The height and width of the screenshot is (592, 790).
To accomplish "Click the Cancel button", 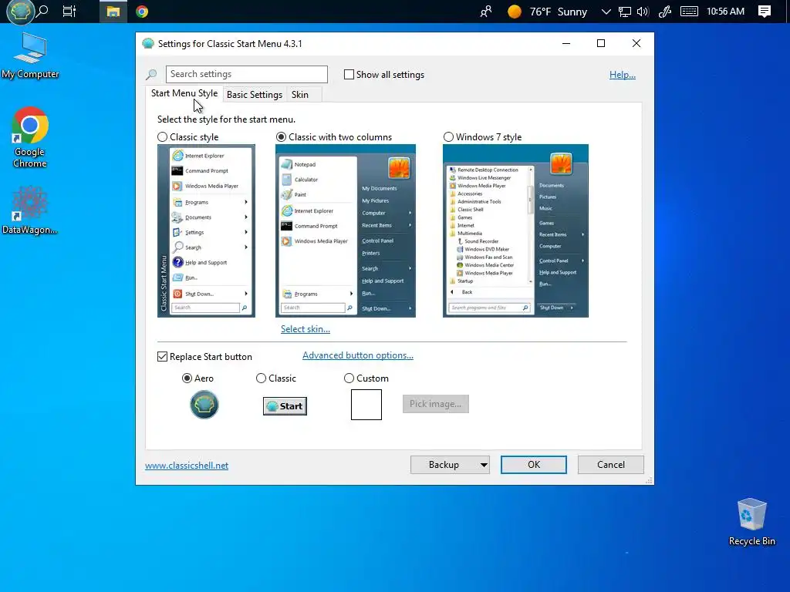I will [x=611, y=465].
